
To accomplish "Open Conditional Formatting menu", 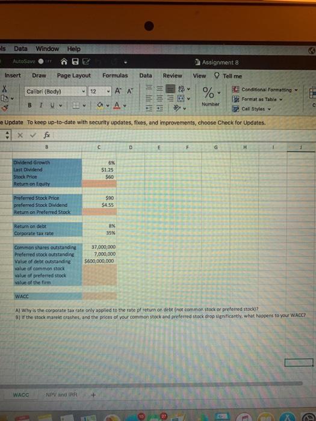I will [x=265, y=90].
